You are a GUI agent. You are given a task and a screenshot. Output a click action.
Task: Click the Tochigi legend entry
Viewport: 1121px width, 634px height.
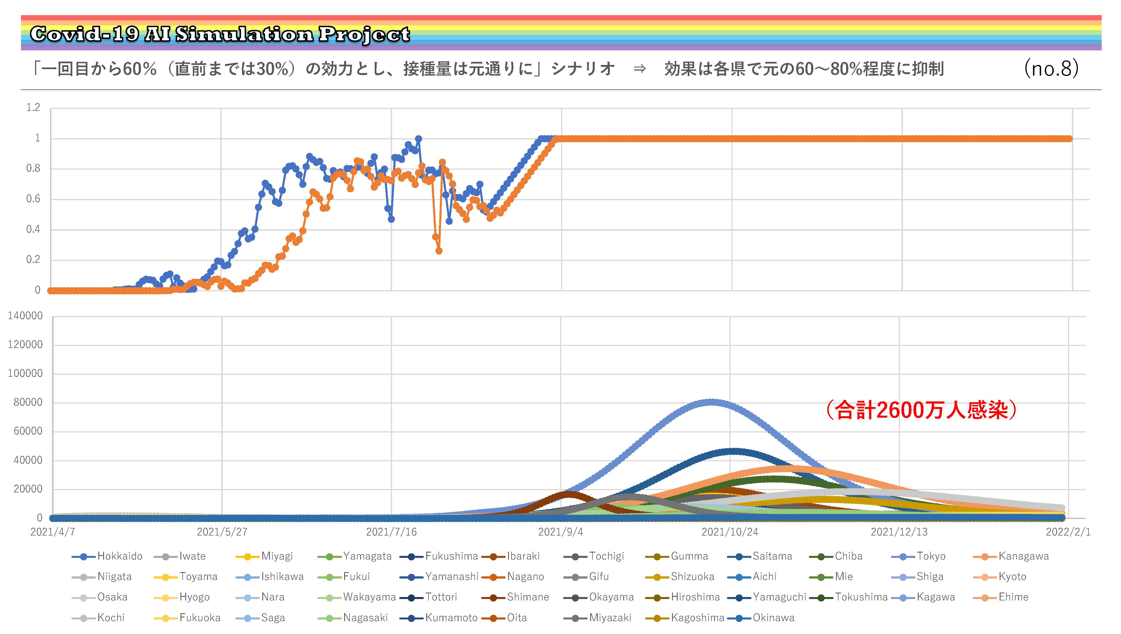[594, 556]
